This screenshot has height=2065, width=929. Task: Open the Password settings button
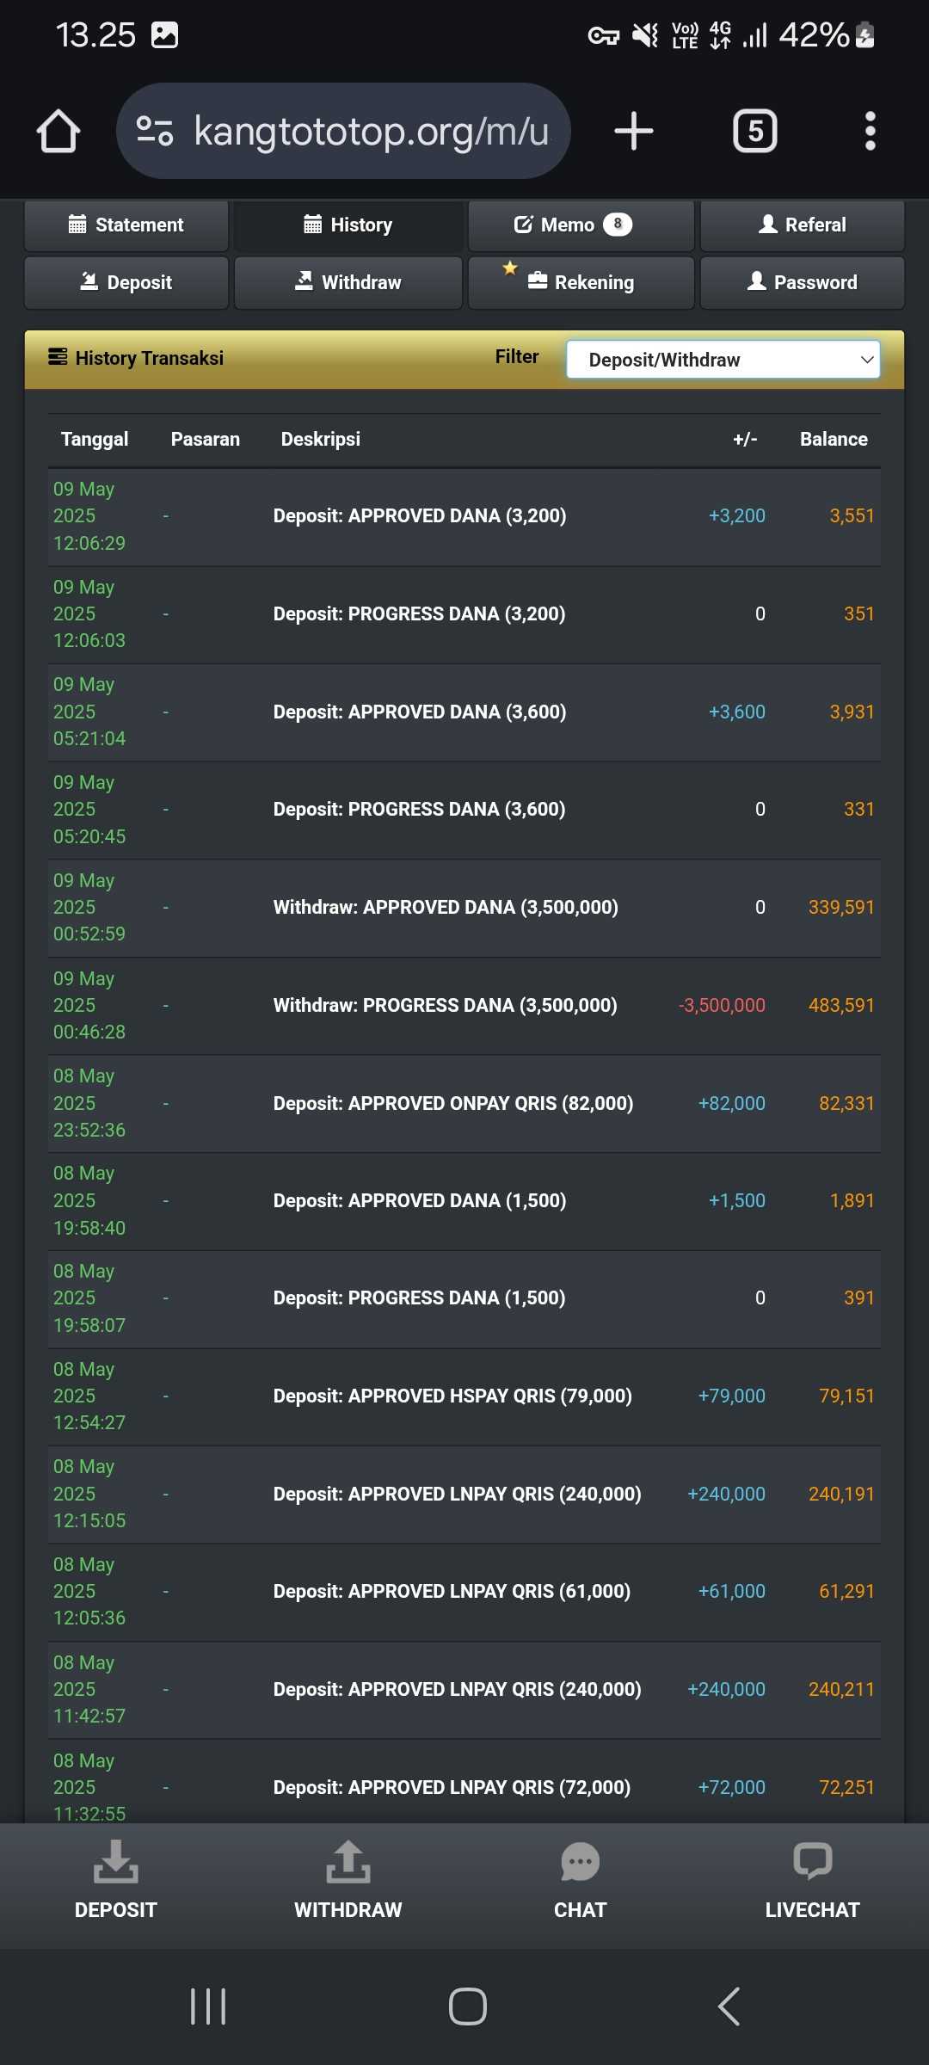[x=803, y=282]
